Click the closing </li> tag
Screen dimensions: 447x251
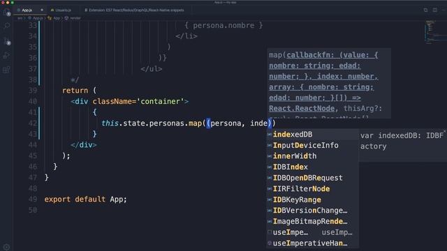186,36
